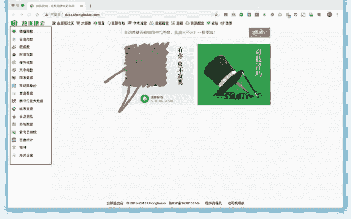This screenshot has width=351, height=219.
Task: Click the search button beside keyword field
Action: pos(259,32)
